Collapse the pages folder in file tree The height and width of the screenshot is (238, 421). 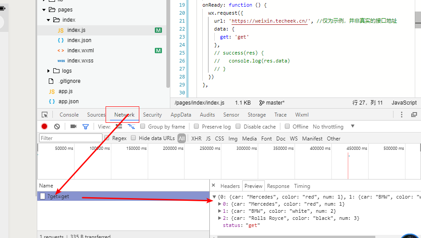click(44, 10)
